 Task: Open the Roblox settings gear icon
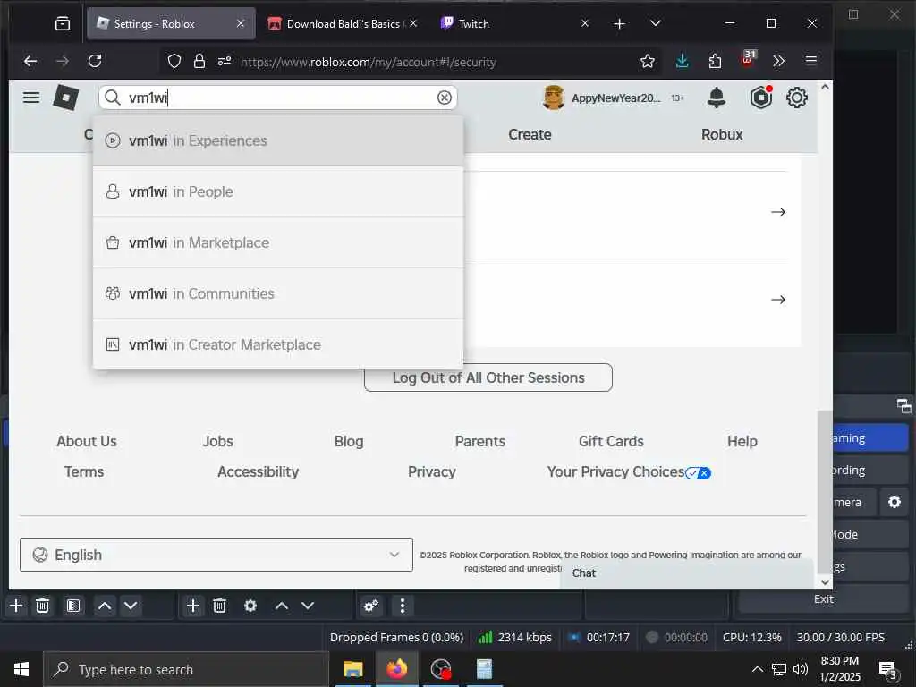point(797,98)
